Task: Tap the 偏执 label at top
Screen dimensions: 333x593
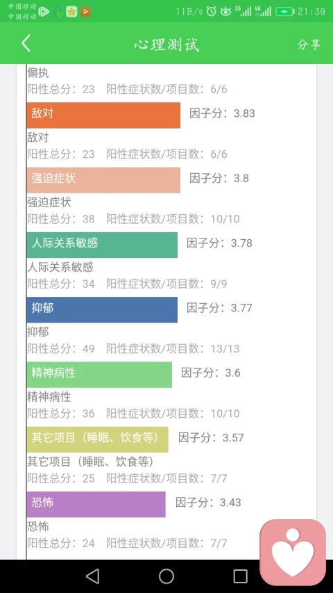Action: 37,72
